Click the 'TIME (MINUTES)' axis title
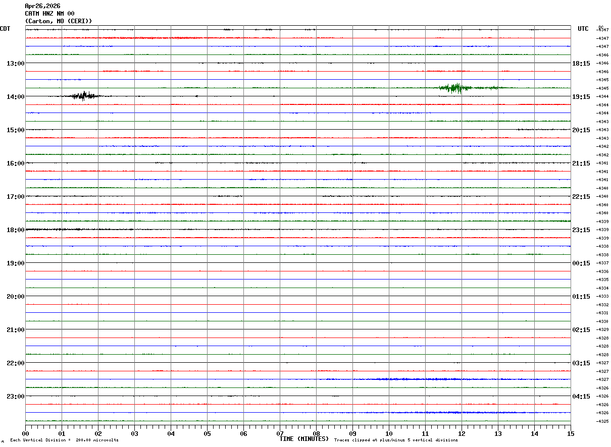The image size is (611, 447). 304,439
